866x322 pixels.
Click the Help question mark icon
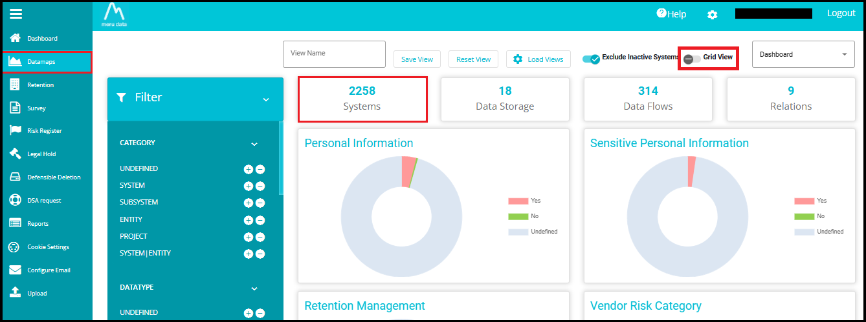click(661, 14)
